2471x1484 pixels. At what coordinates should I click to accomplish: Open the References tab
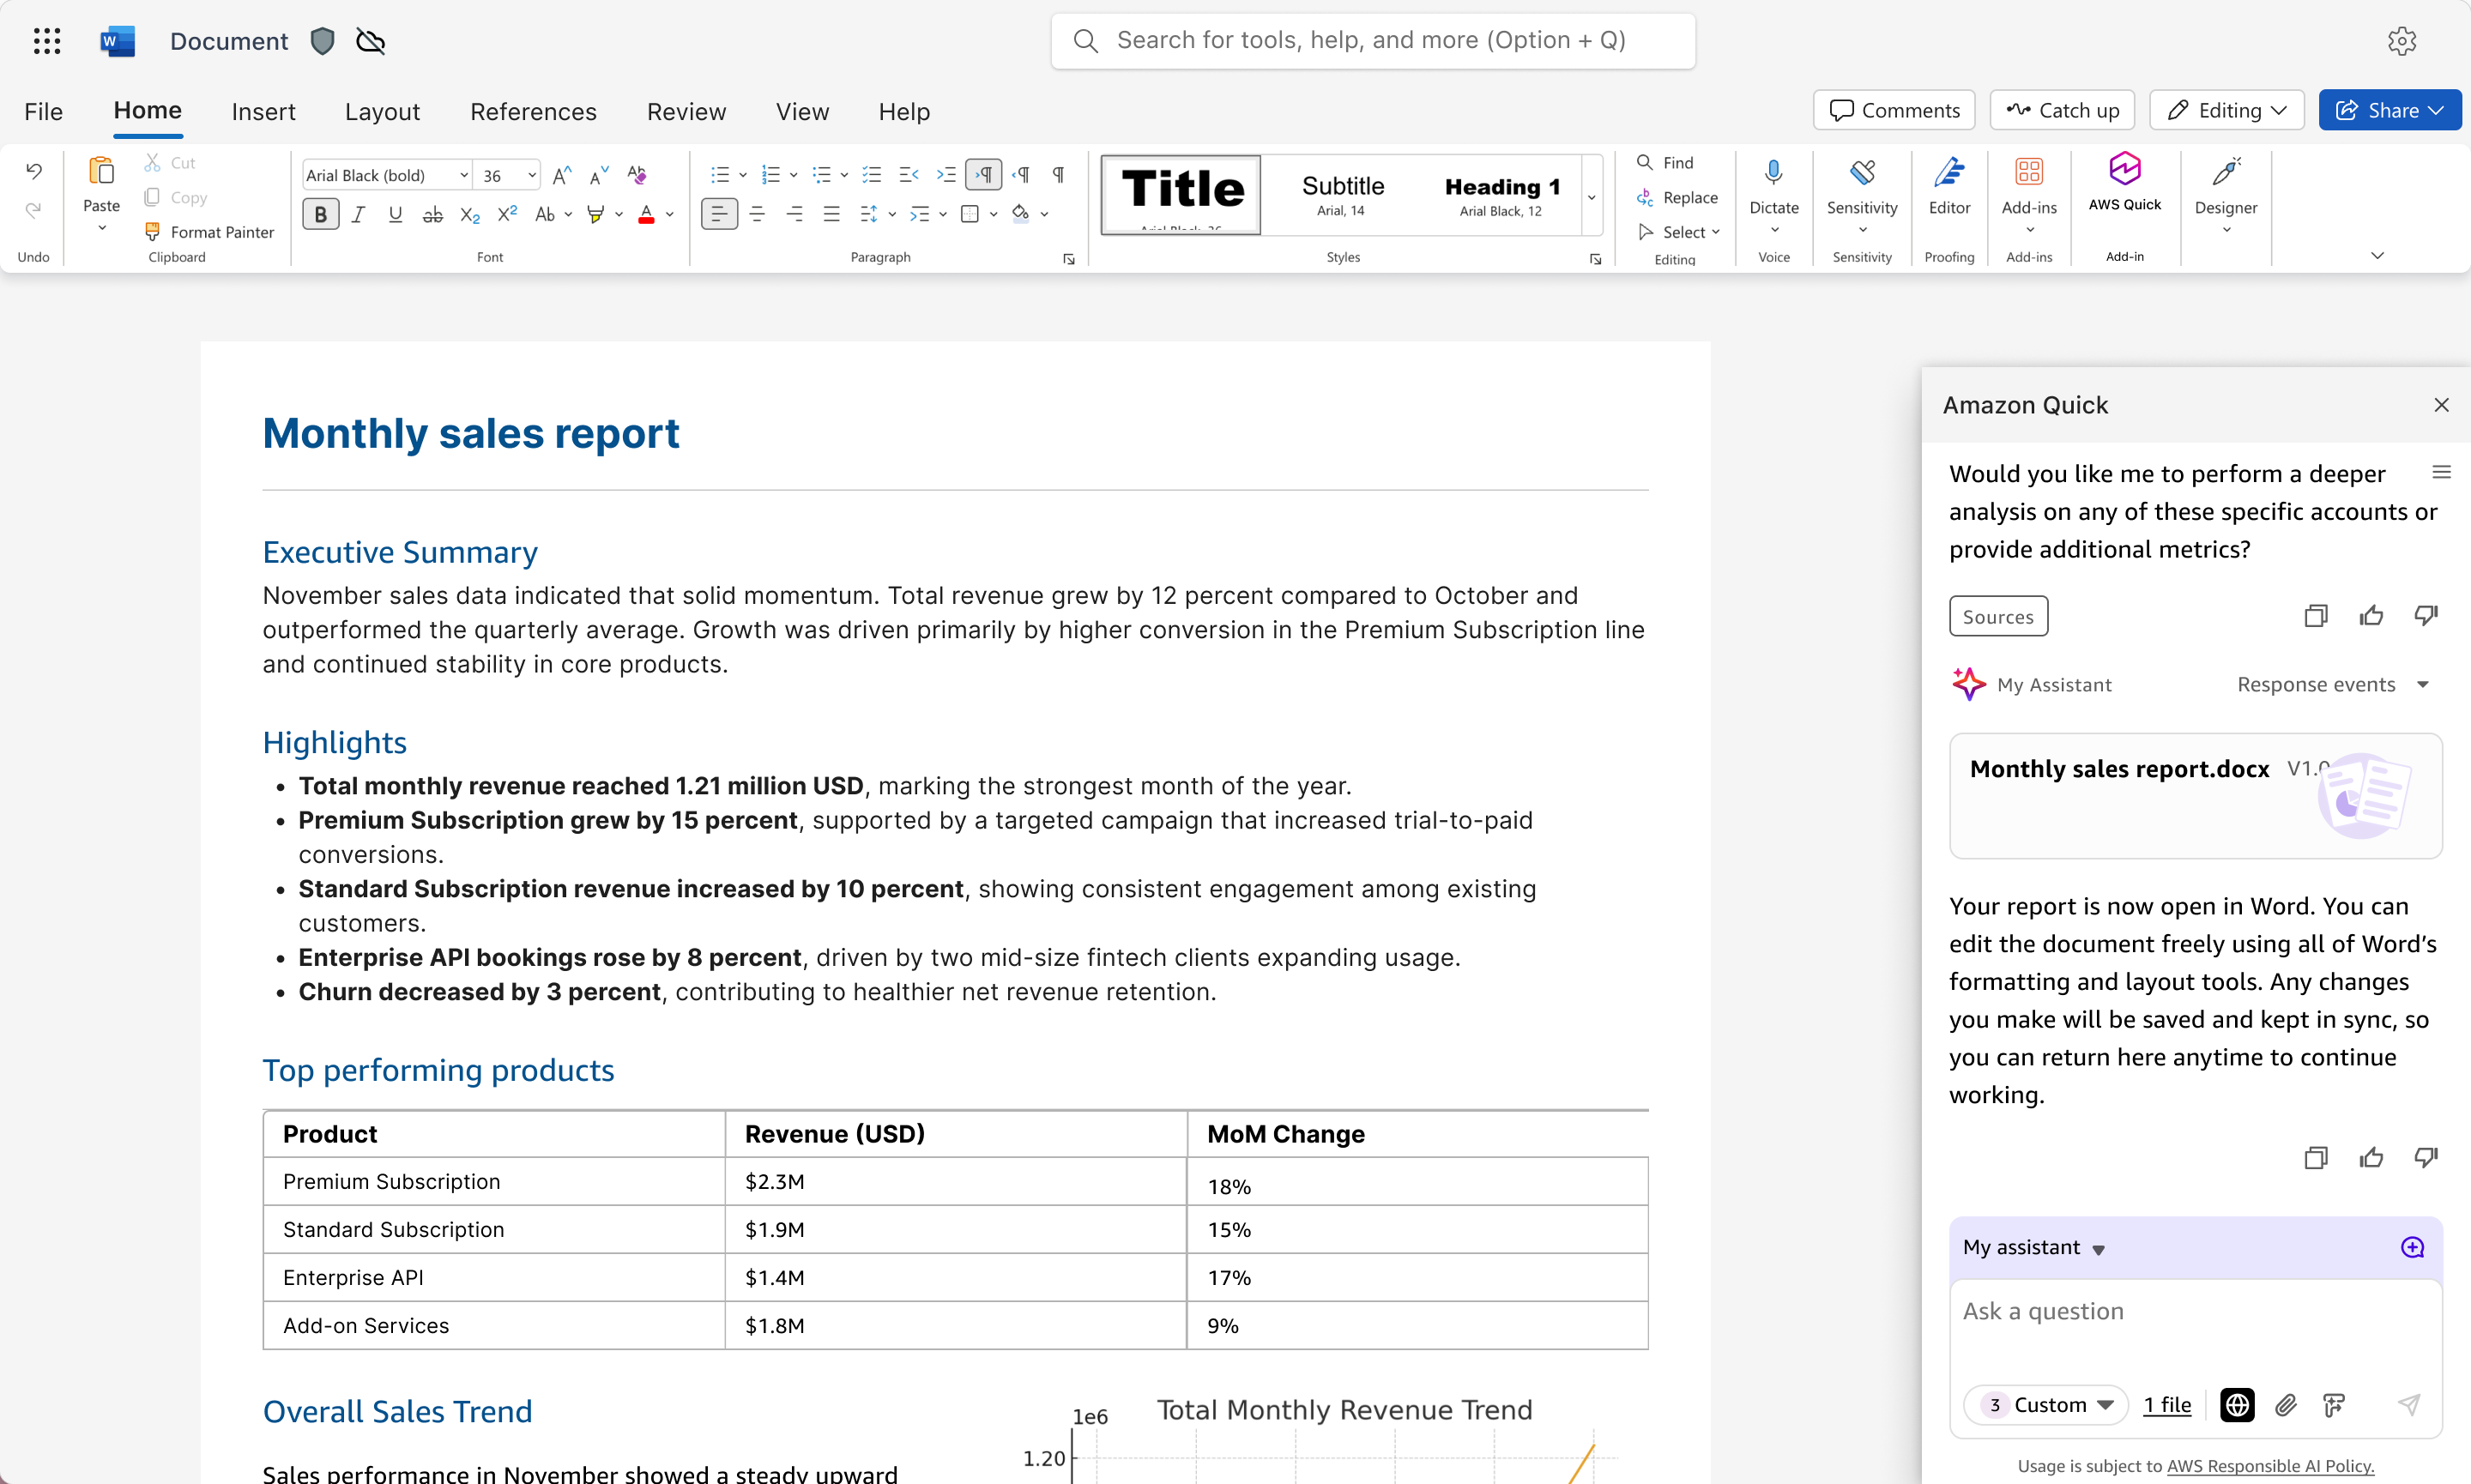pyautogui.click(x=533, y=111)
